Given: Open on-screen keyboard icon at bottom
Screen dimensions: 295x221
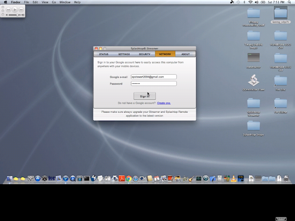Looking at the screenshot, I should point(281,219).
